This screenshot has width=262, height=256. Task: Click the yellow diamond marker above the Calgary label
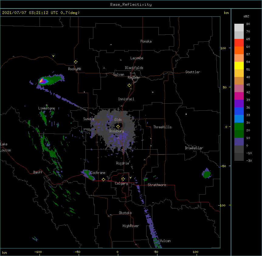click(x=123, y=179)
